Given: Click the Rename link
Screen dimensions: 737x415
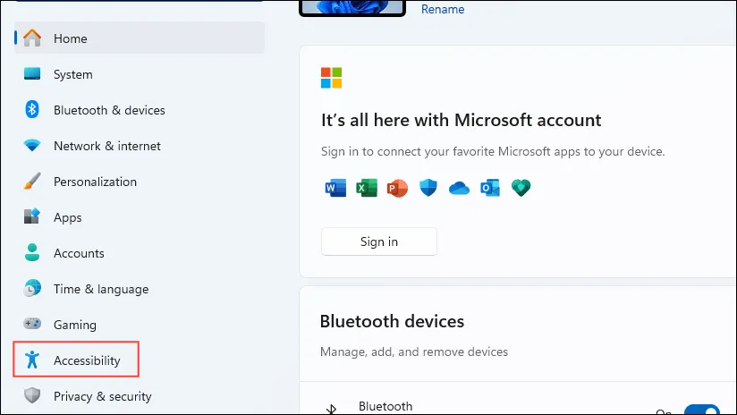Looking at the screenshot, I should pyautogui.click(x=443, y=9).
